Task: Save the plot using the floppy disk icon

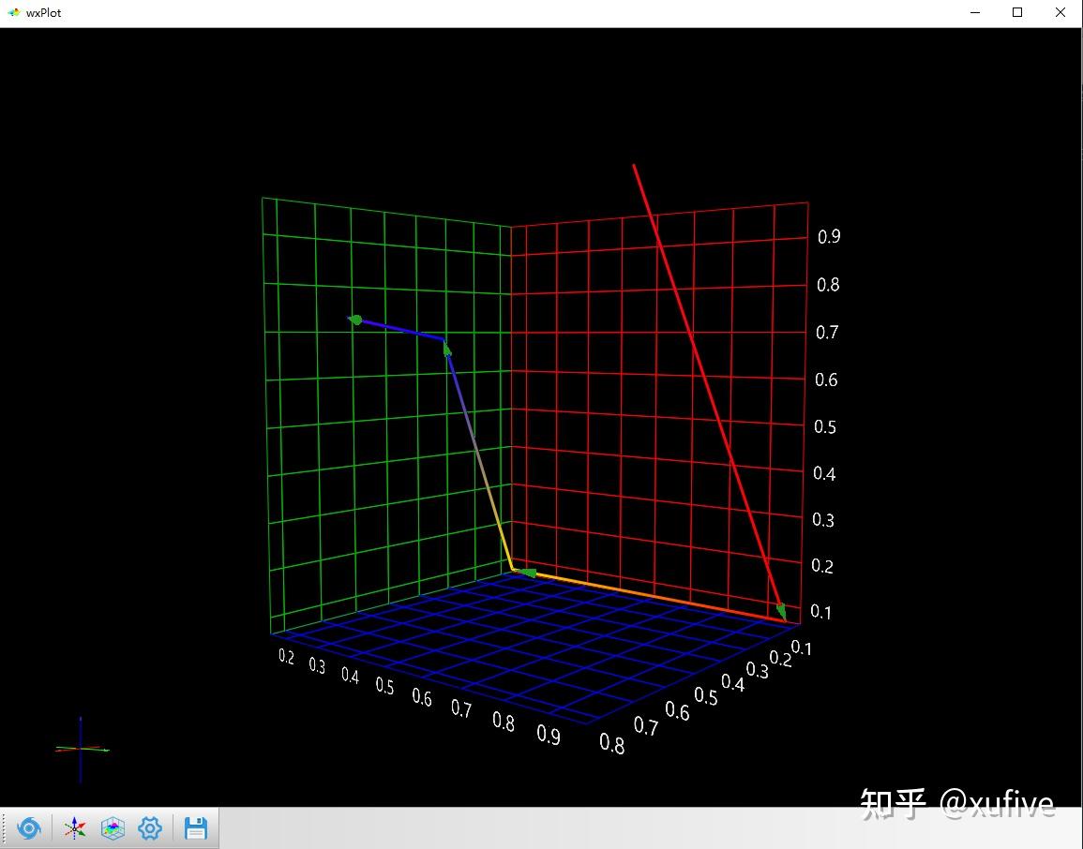Action: pos(196,827)
